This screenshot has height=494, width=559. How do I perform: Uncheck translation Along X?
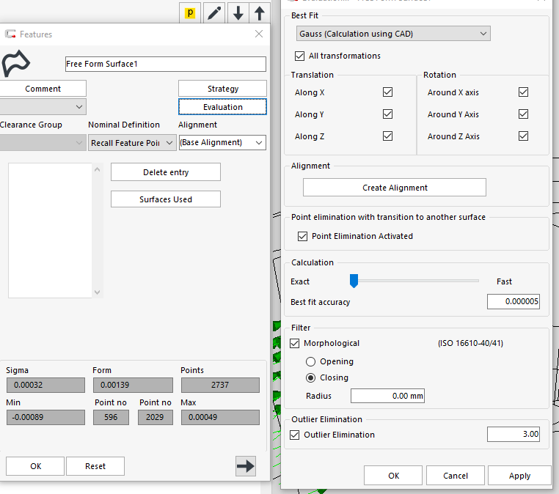tap(387, 92)
